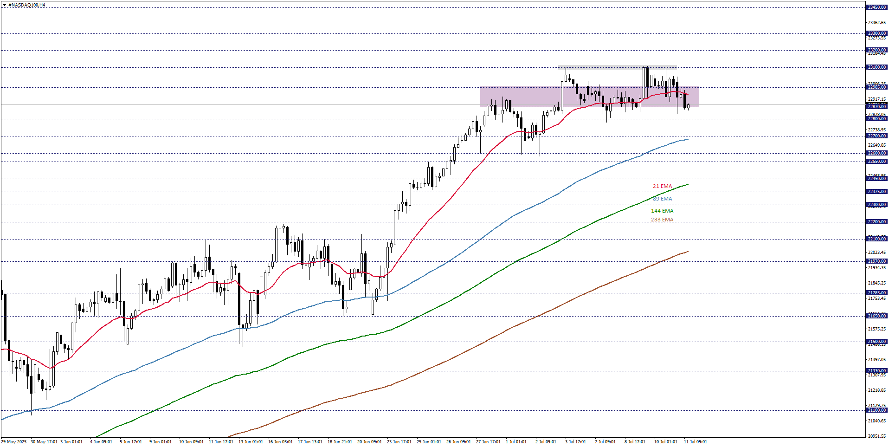The image size is (889, 447).
Task: Select the gray resistance rectangle near 23100
Action: tap(617, 67)
